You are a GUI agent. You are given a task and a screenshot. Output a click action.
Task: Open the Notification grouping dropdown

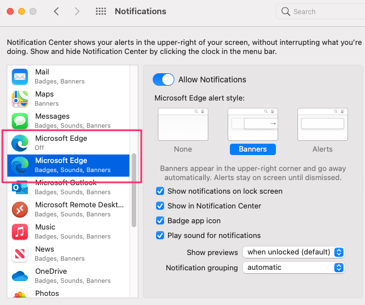click(x=293, y=268)
